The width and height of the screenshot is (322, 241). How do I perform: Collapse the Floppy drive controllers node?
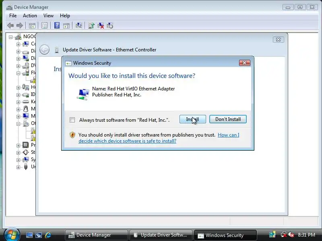point(18,73)
